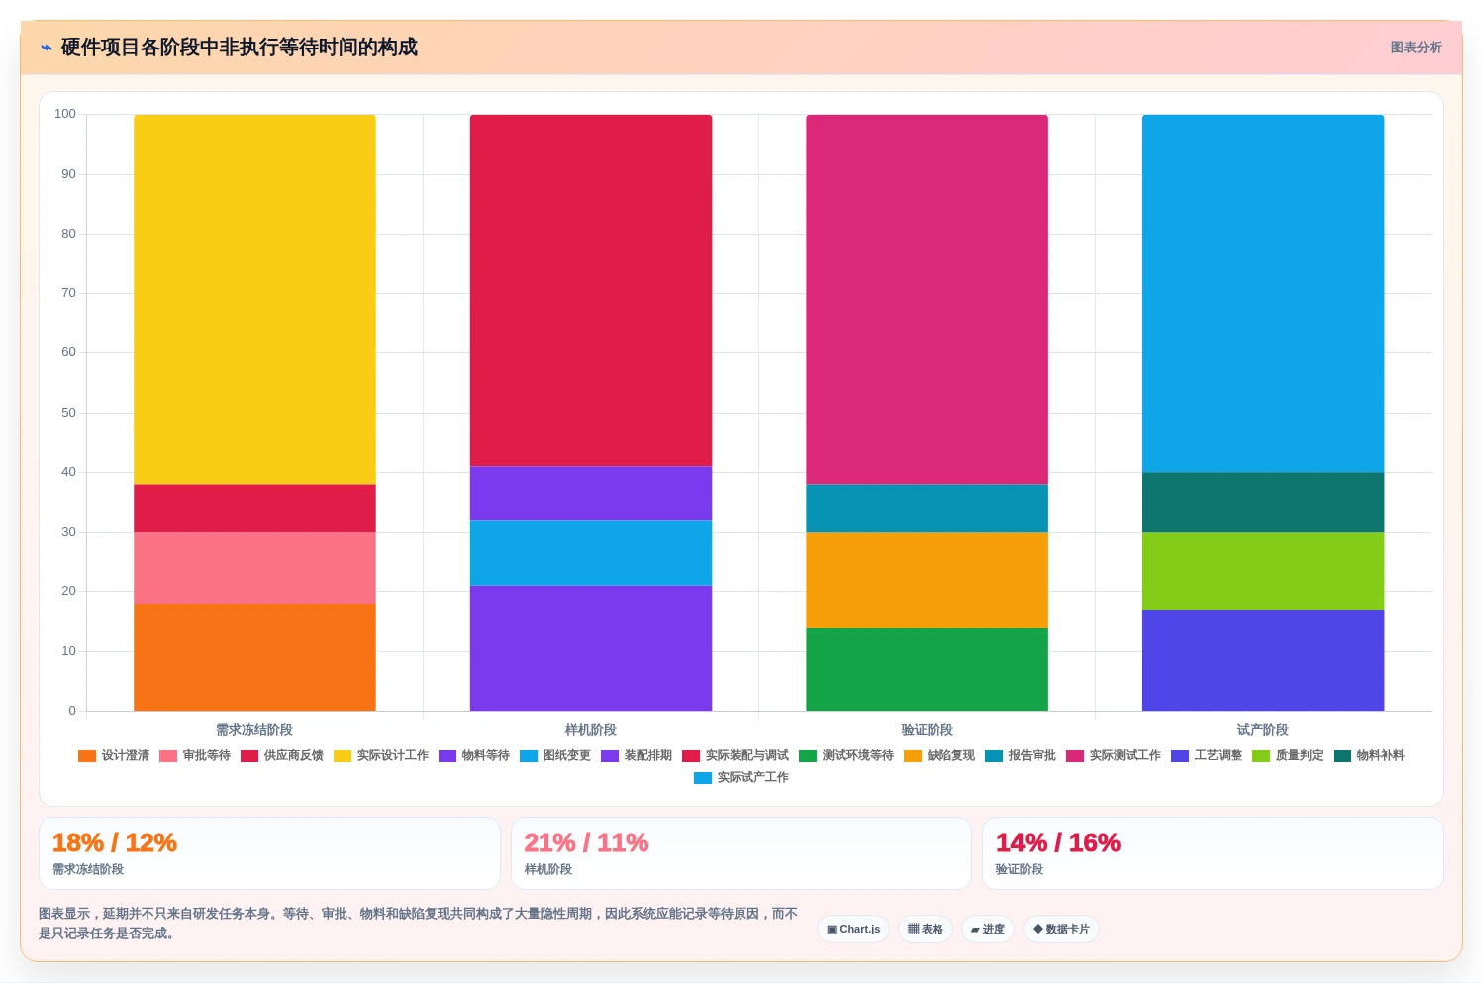Screen dimensions: 1483x983
Task: Click the pink 审批等待 bar segment
Action: [254, 568]
